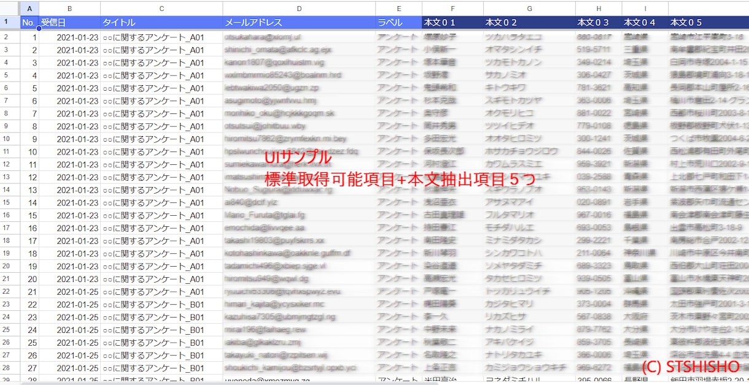Click the No. cell containing 4
Viewport: 749px width, 385px height.
point(29,75)
